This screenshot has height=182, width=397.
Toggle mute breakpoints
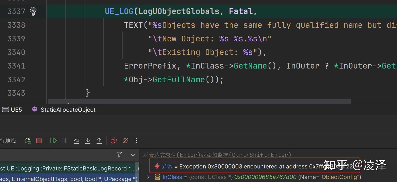click(125, 141)
